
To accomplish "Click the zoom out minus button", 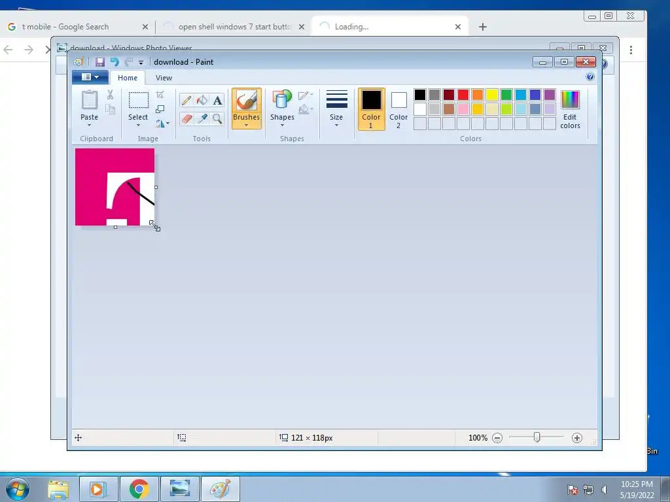I will coord(497,438).
